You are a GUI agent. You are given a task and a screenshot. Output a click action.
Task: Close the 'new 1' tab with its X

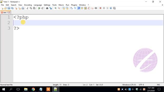[9, 13]
